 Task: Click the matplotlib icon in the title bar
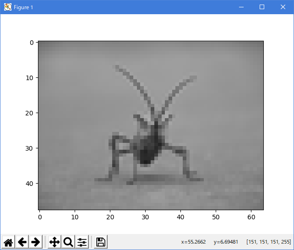tap(8, 7)
